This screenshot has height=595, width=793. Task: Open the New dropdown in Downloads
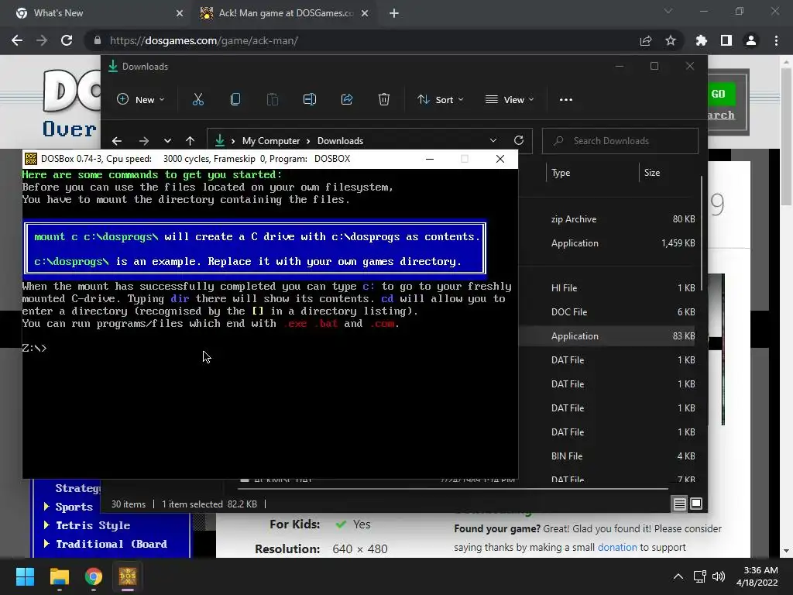[141, 100]
